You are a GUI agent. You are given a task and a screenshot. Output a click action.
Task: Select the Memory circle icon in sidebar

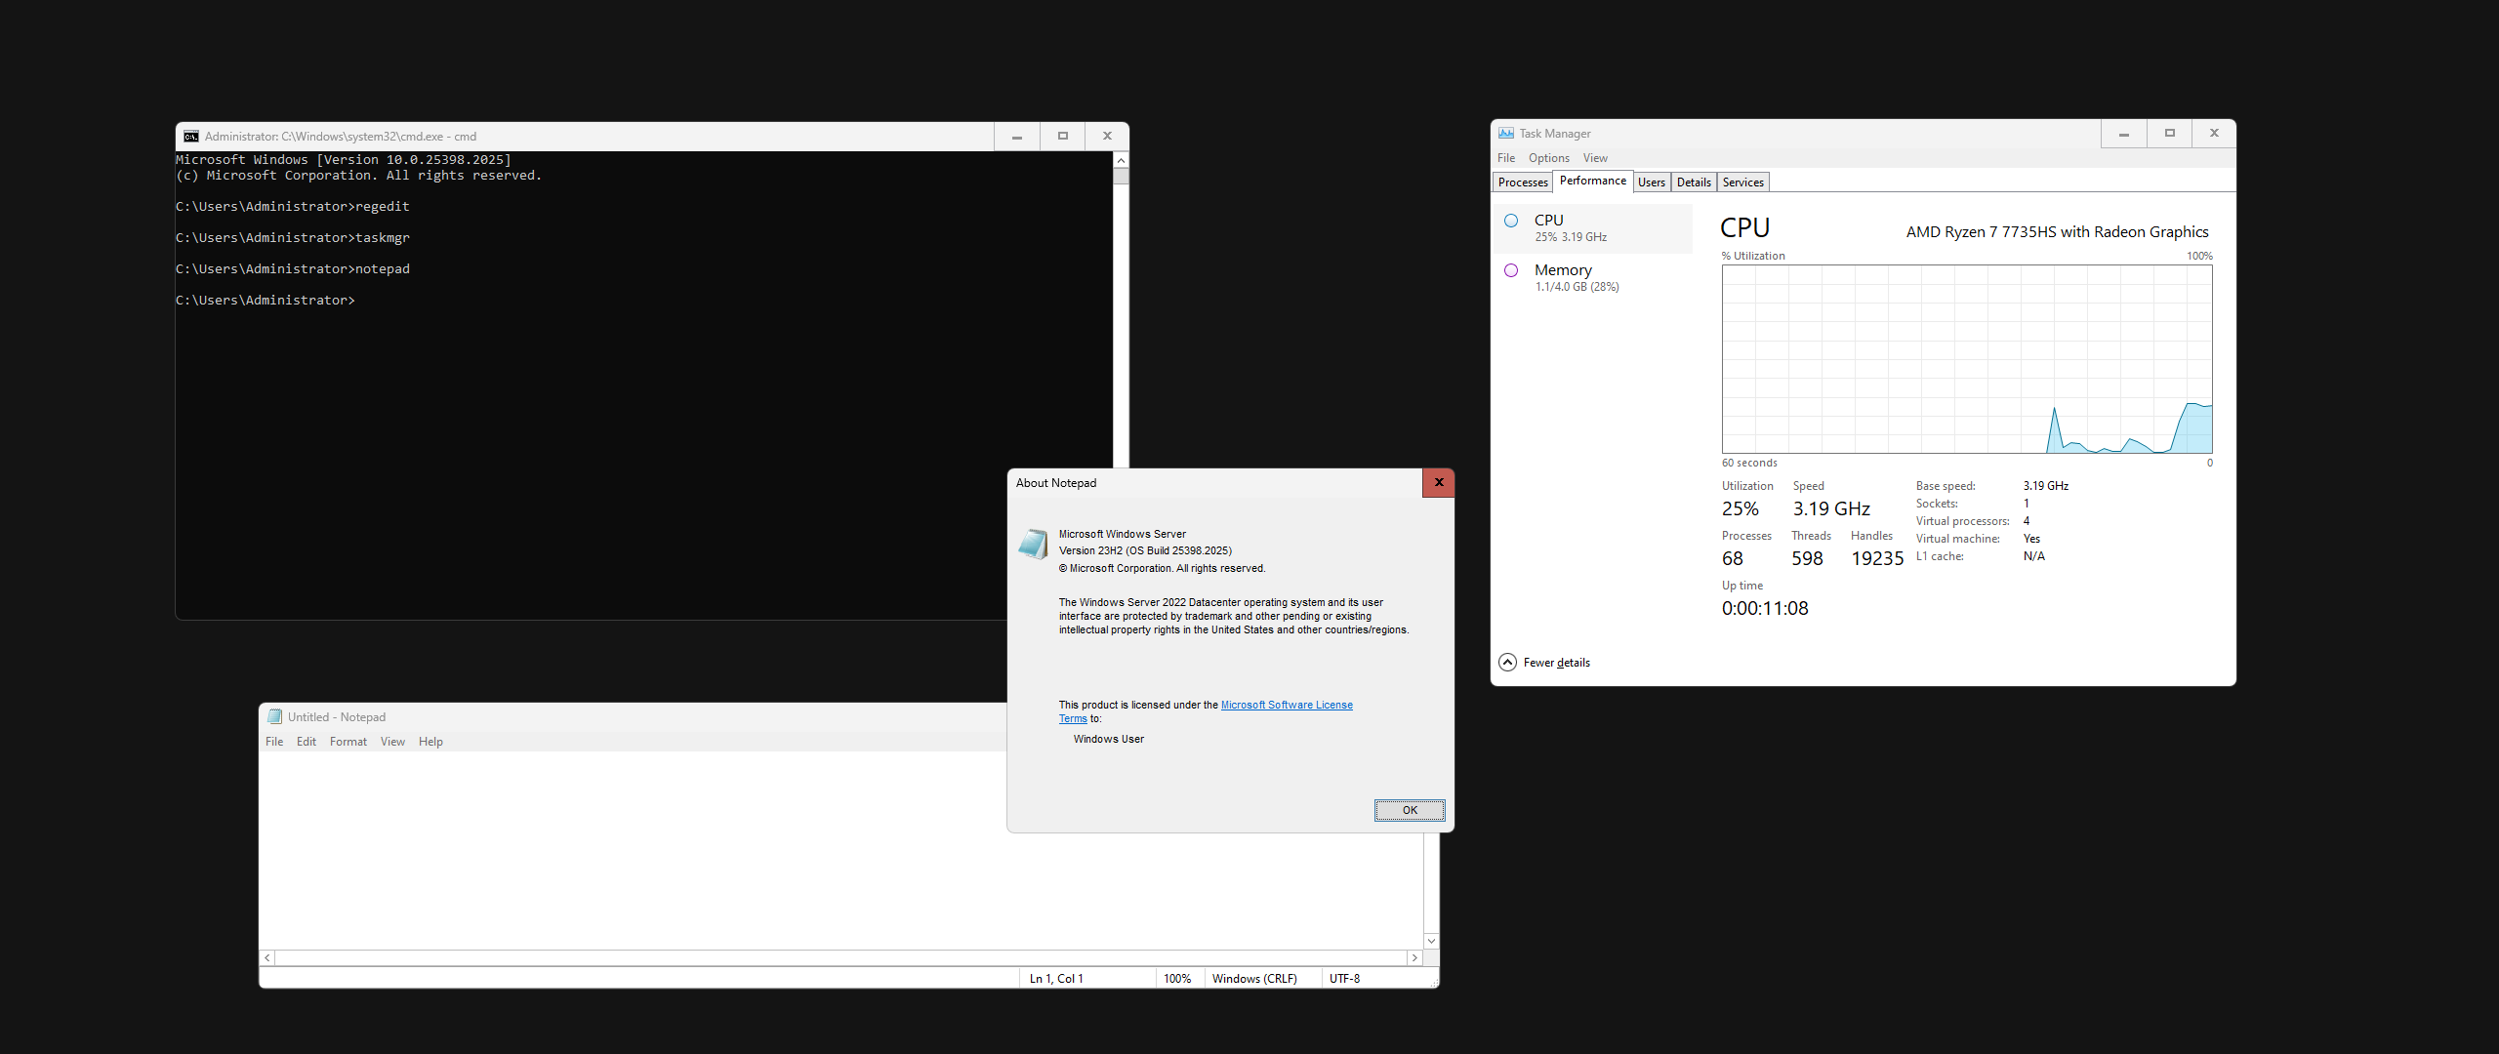(x=1511, y=270)
